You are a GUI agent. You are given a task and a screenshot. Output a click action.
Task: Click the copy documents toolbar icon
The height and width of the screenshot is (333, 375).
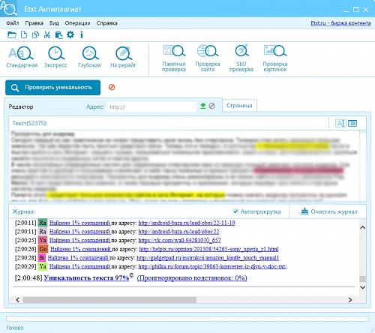35,34
